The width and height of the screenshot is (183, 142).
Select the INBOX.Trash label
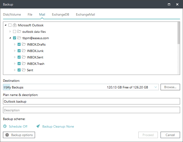36,64
